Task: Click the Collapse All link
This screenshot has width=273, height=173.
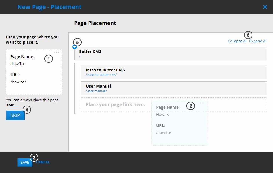Action: click(x=237, y=41)
